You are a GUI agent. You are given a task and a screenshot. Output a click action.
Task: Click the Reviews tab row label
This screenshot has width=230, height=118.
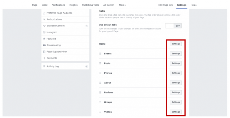109,92
